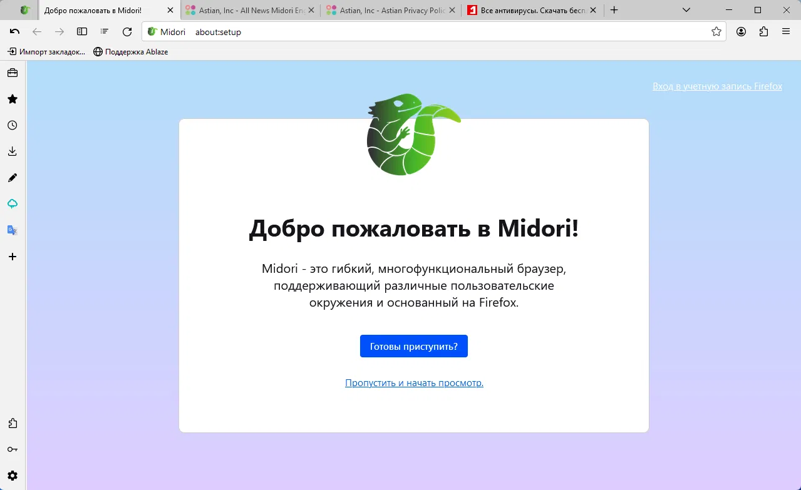The height and width of the screenshot is (490, 801).
Task: Switch to 'Astian, Inc - All News Midori' tab
Action: tap(250, 10)
